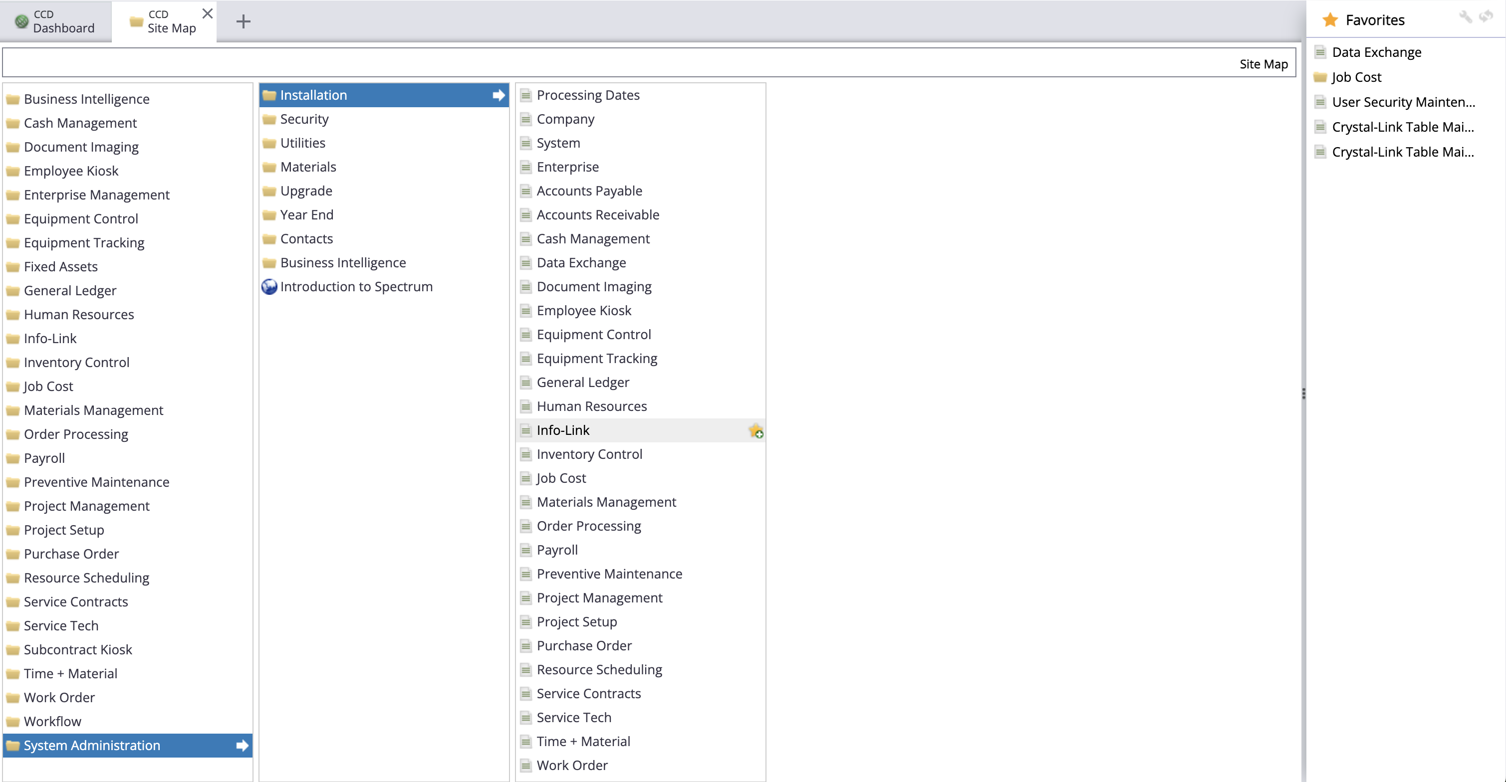
Task: Open Accounts Receivable installation item
Action: (597, 215)
